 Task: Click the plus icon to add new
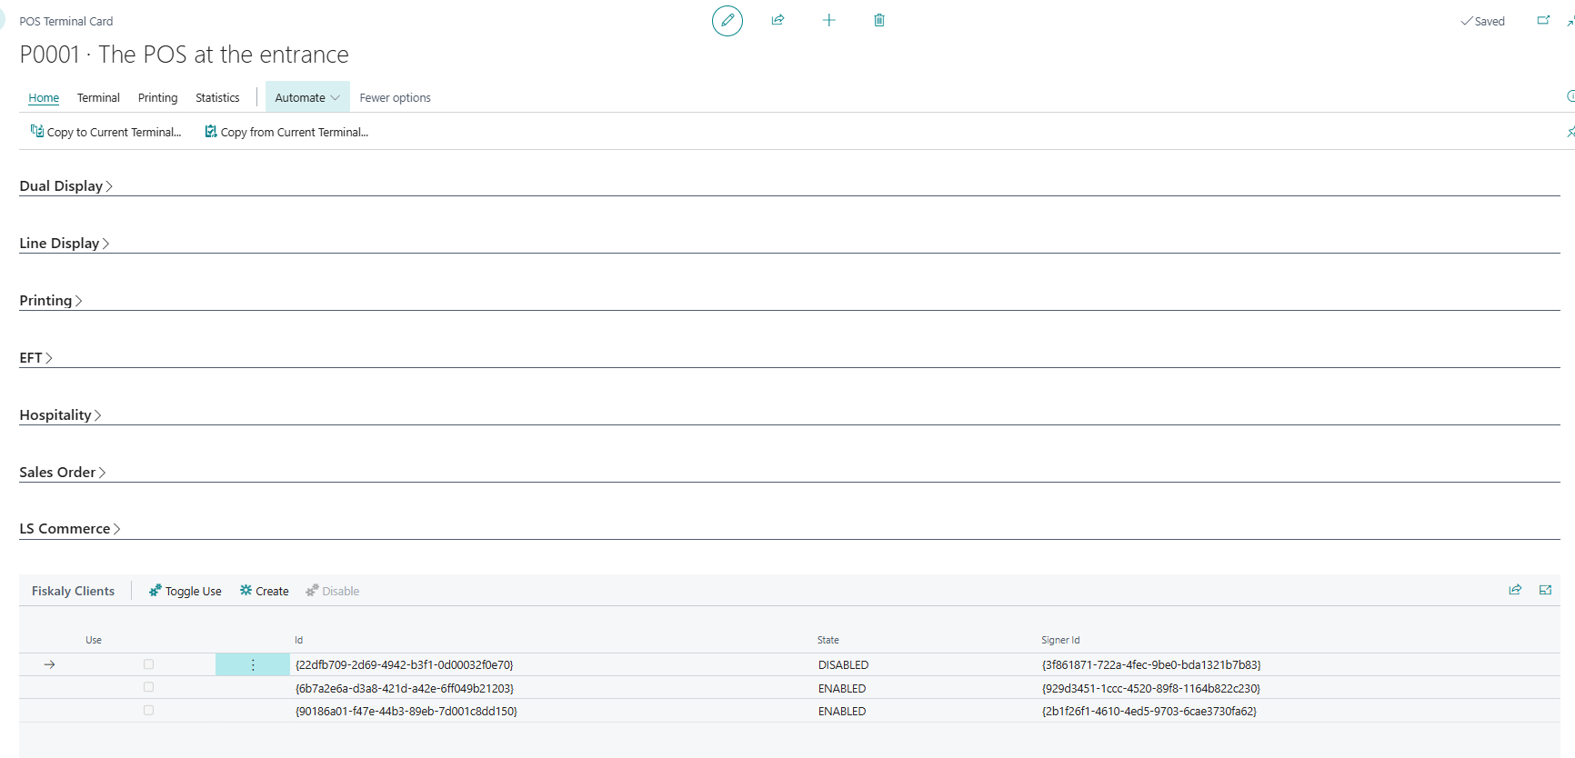828,20
